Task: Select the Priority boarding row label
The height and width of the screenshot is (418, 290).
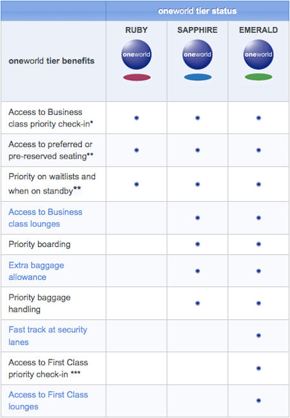Action: coord(39,244)
